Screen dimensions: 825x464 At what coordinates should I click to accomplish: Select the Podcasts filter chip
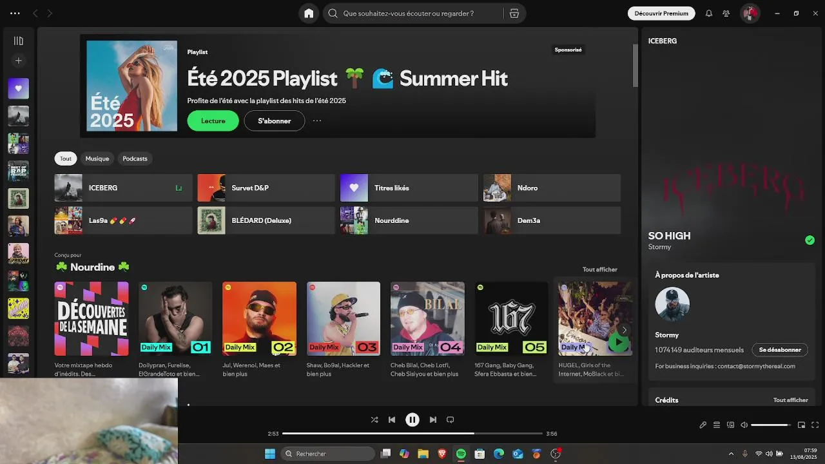[135, 159]
